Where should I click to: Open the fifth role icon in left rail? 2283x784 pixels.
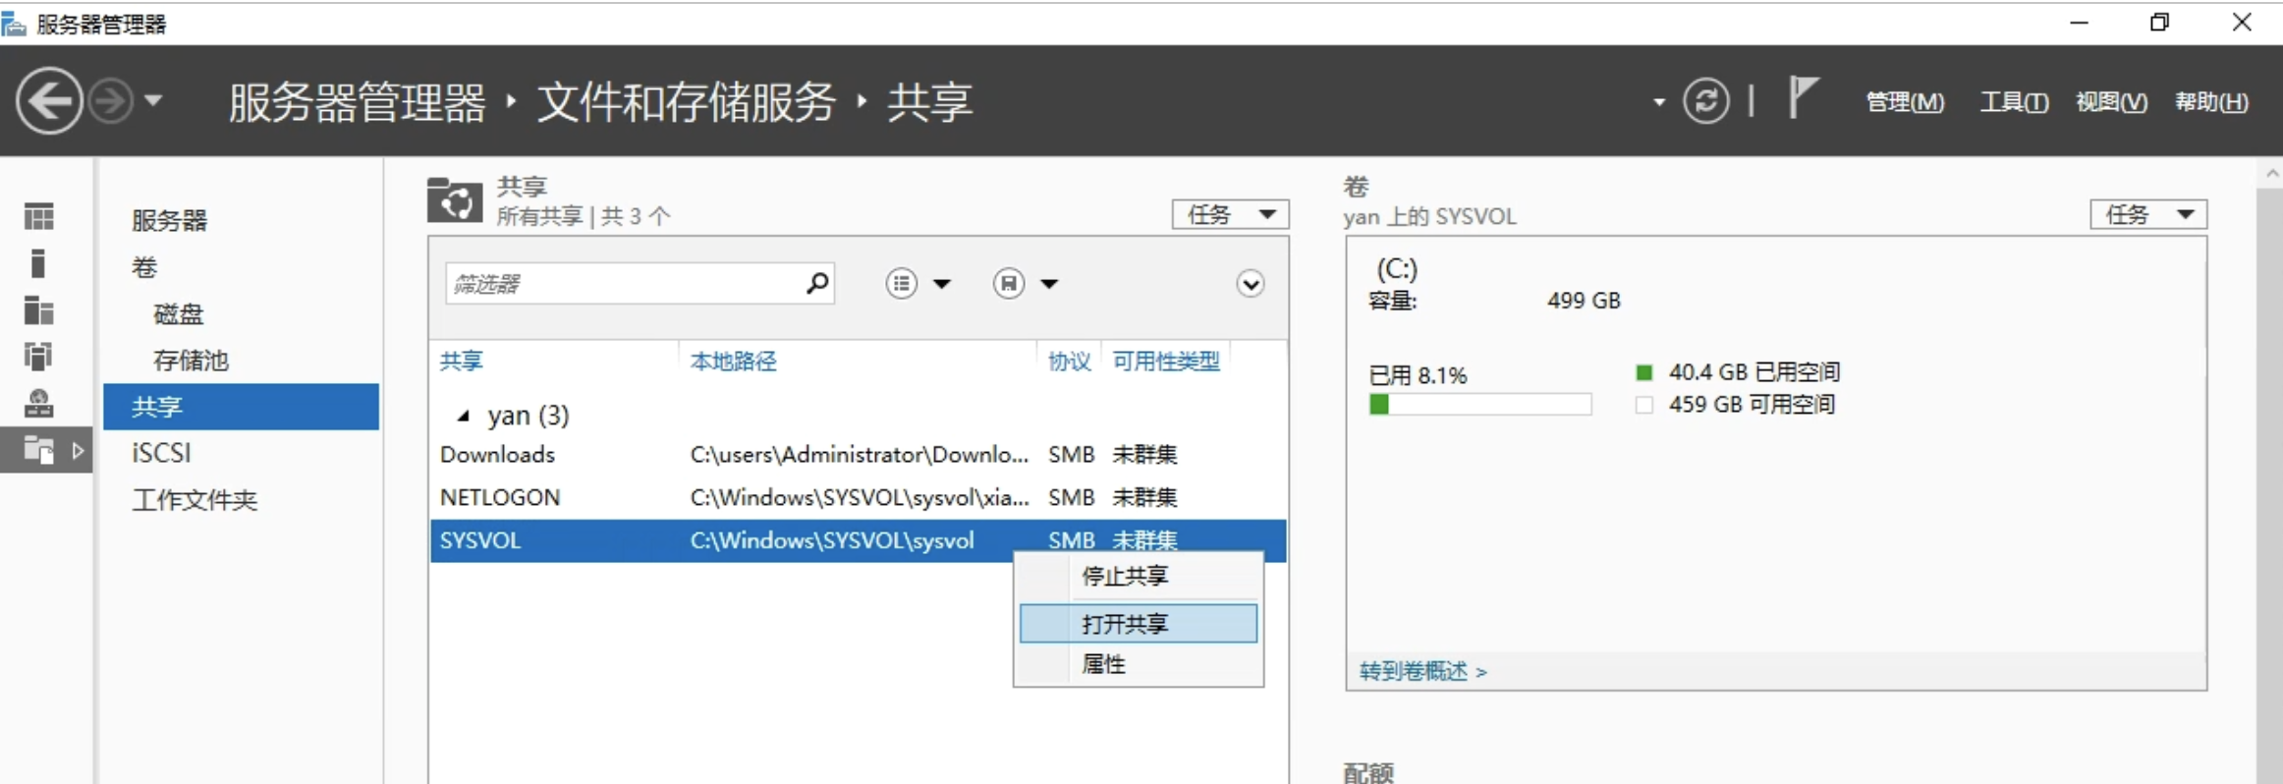click(39, 403)
